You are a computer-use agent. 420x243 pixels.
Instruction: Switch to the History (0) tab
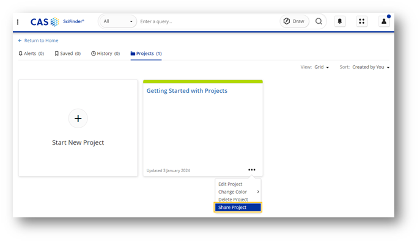click(105, 54)
